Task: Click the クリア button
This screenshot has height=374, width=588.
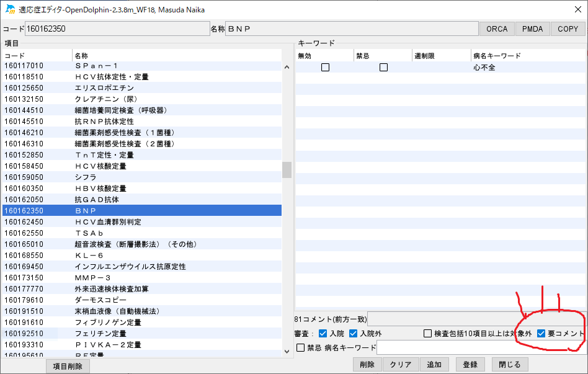Action: tap(401, 364)
